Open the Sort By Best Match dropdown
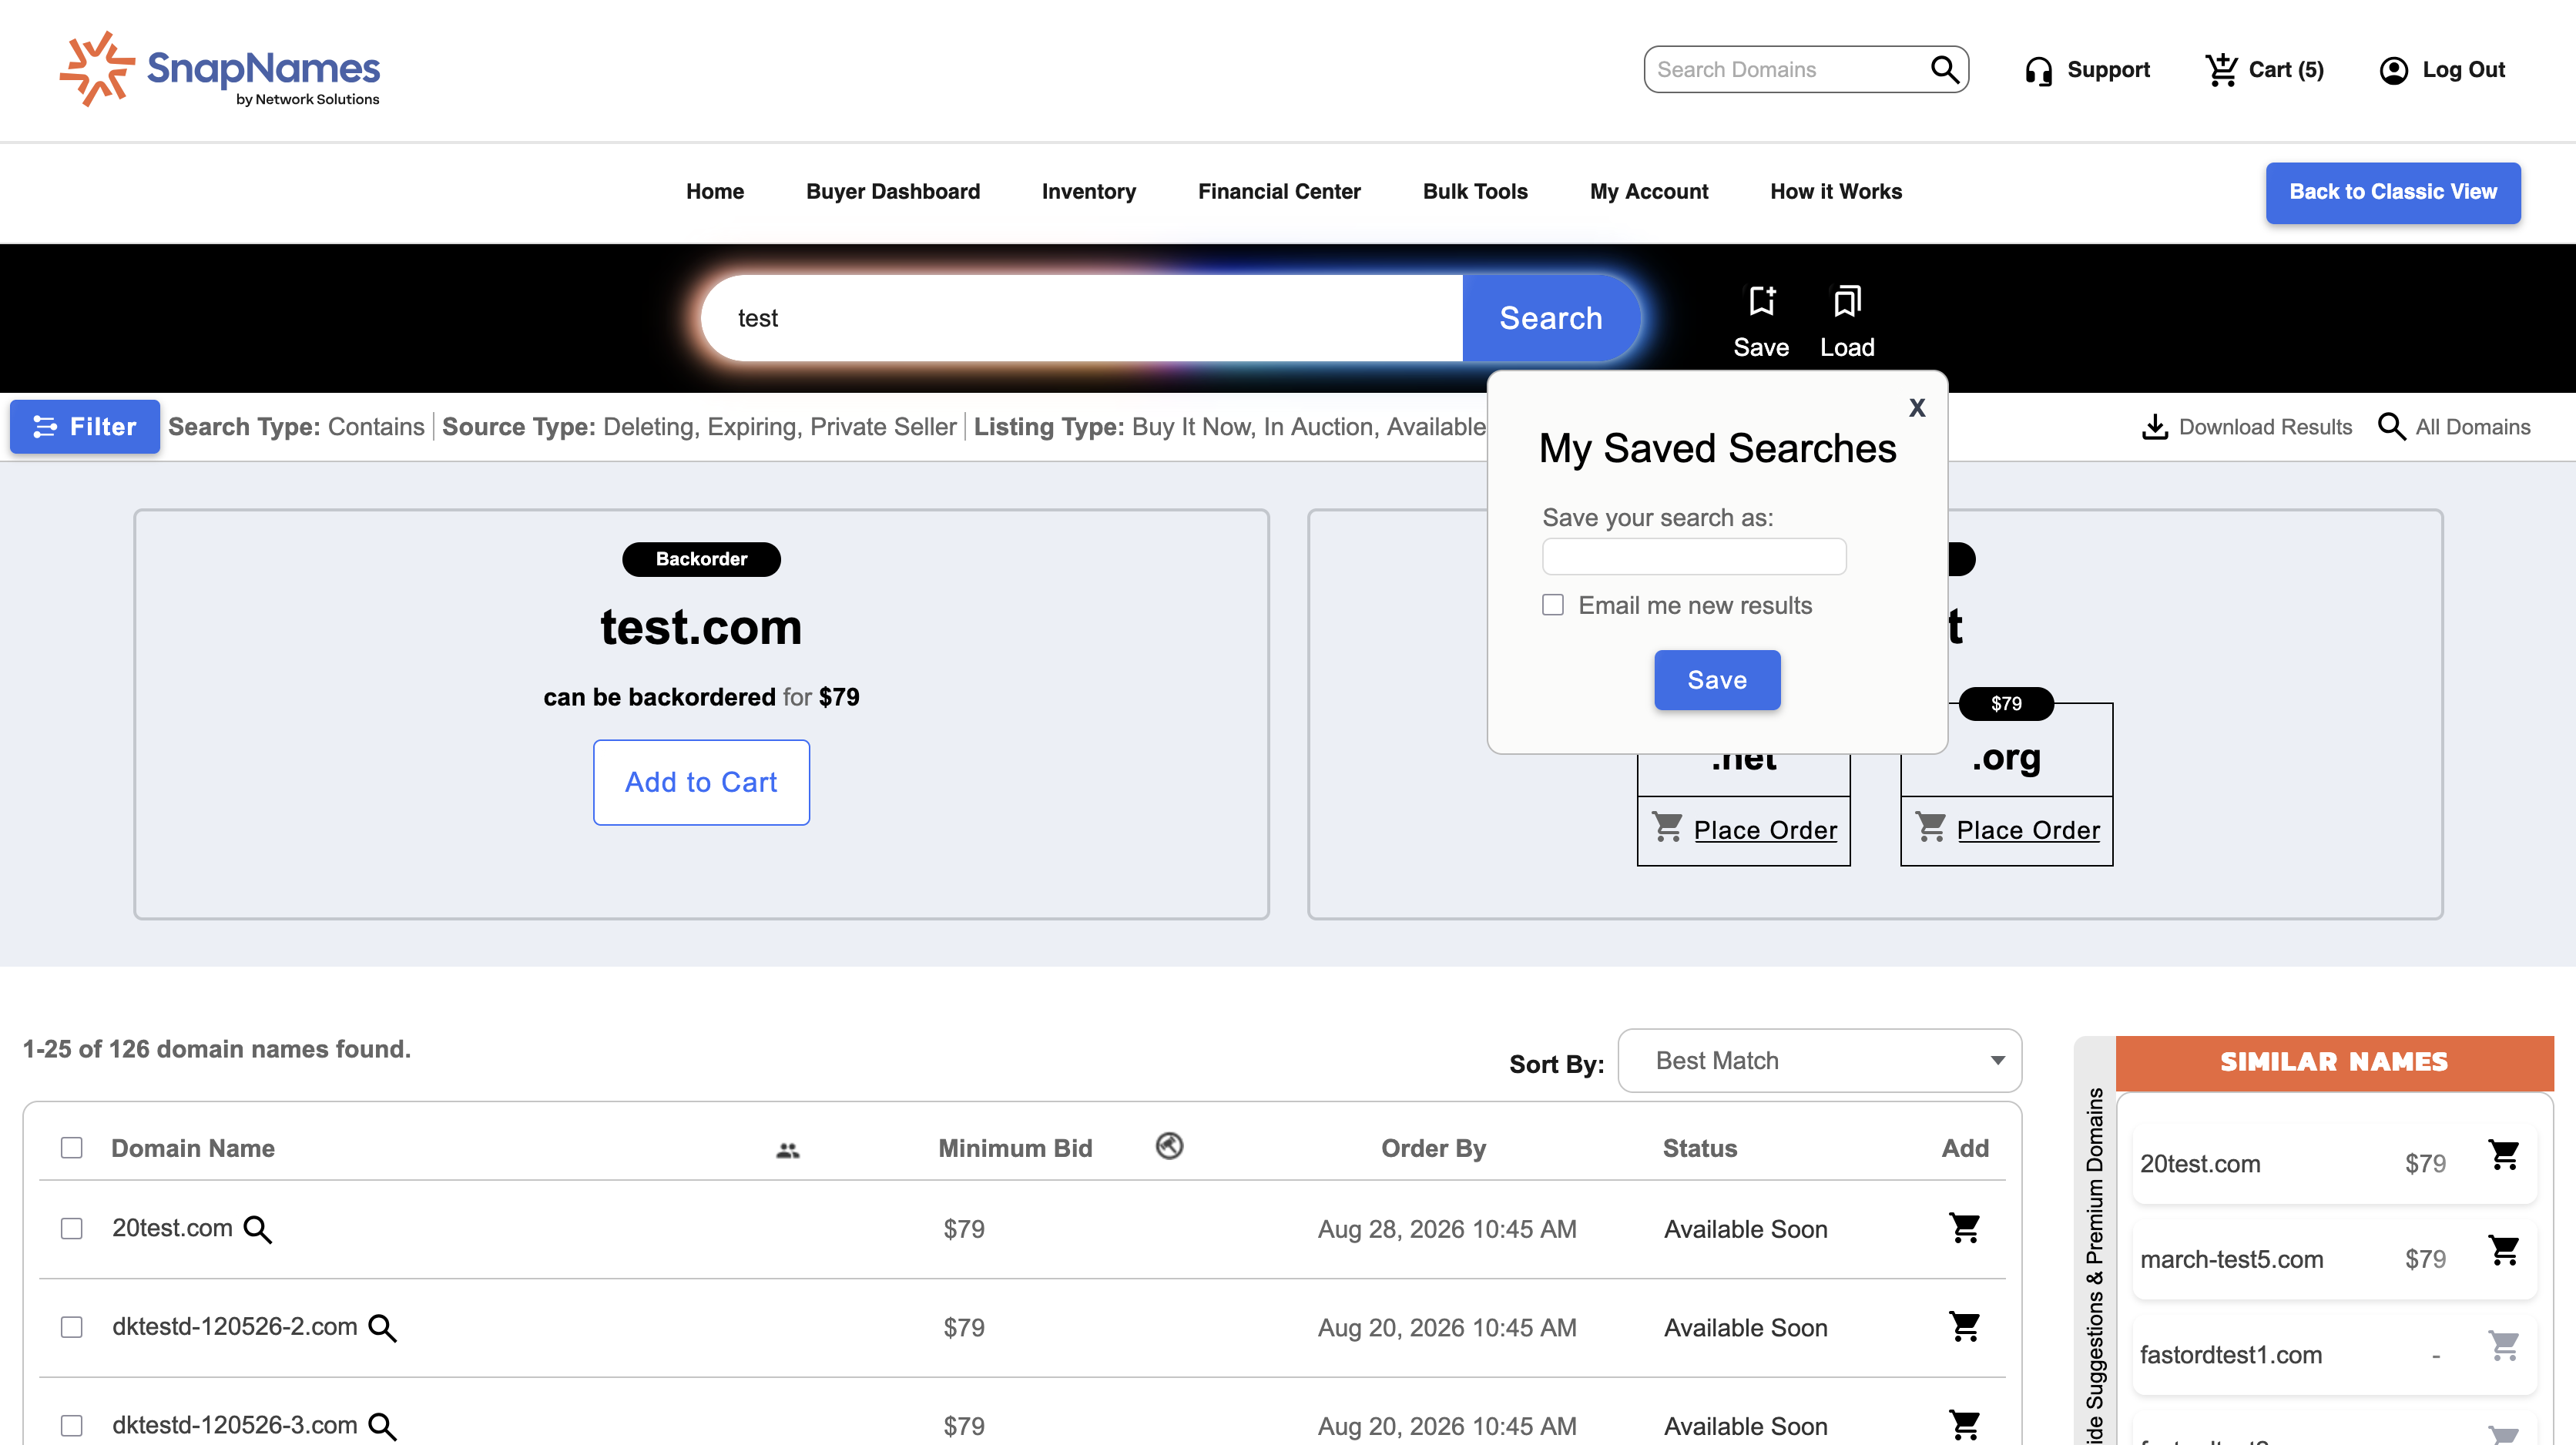The image size is (2576, 1445). pyautogui.click(x=1819, y=1061)
